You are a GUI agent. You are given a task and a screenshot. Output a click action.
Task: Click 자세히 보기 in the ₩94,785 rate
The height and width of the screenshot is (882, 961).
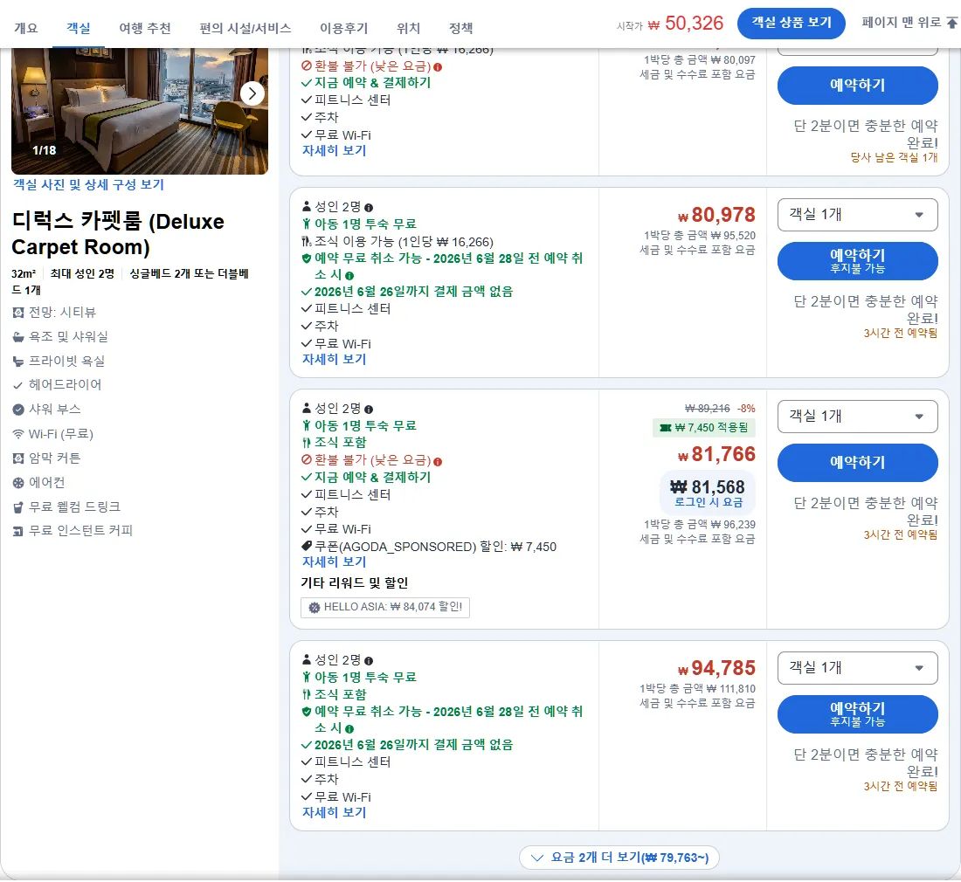pos(334,813)
